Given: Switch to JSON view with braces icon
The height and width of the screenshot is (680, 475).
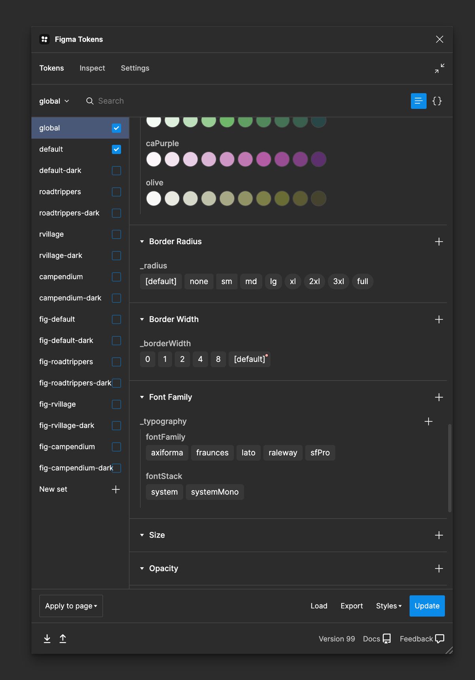Looking at the screenshot, I should (x=437, y=101).
